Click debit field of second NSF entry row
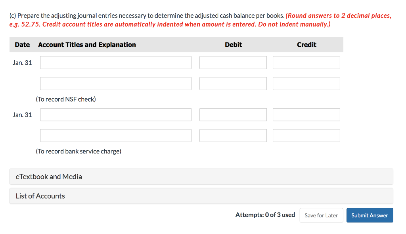This screenshot has height=234, width=406. point(233,83)
